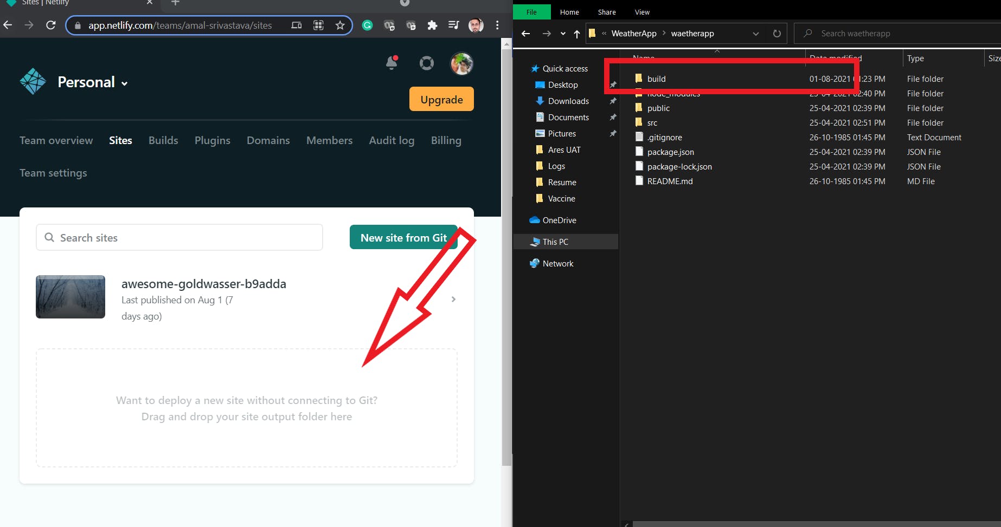This screenshot has width=1001, height=527.
Task: Select the public folder
Action: click(x=658, y=108)
